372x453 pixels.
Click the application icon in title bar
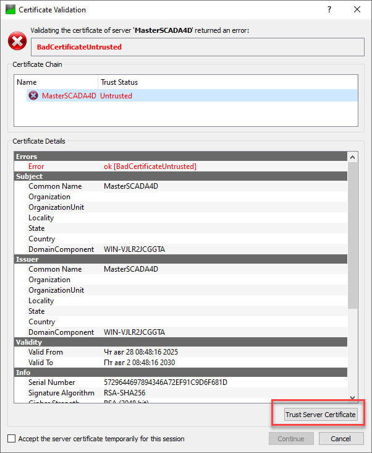[10, 10]
